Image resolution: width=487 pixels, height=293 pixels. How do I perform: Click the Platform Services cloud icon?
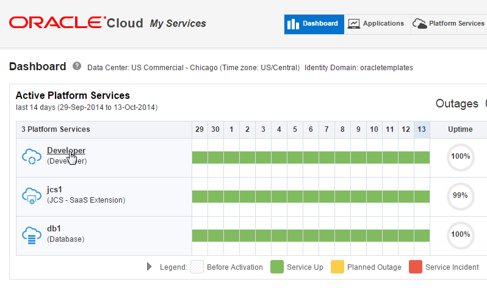(x=419, y=24)
